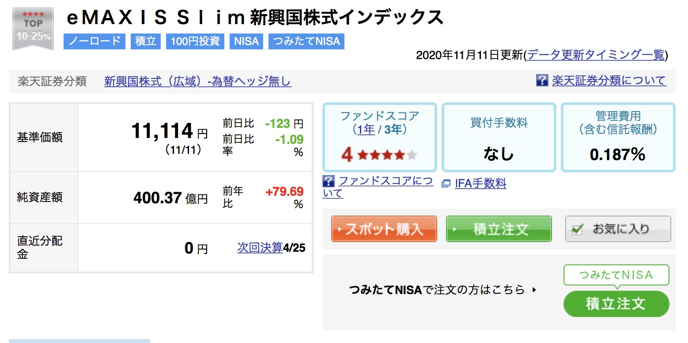Click the rounded つみたてNISA 積立注文 button

(x=616, y=304)
